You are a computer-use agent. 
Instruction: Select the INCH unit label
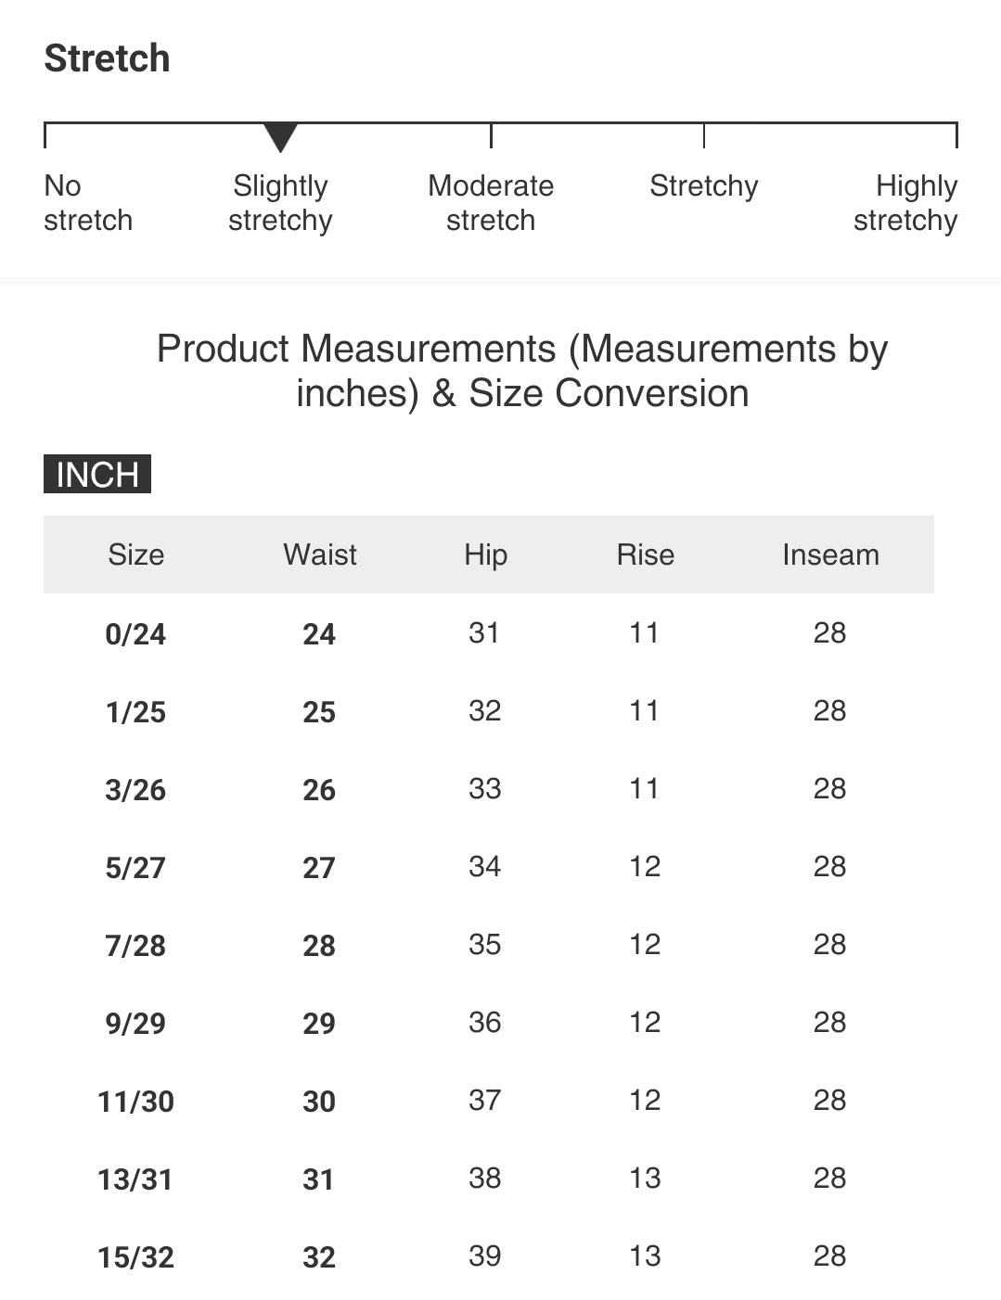coord(97,474)
